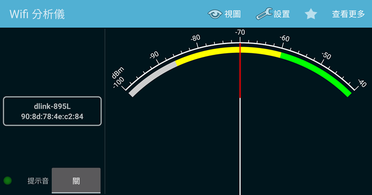Image resolution: width=372 pixels, height=195 pixels.
Task: Click the -60 gauge scale label
Action: click(285, 38)
